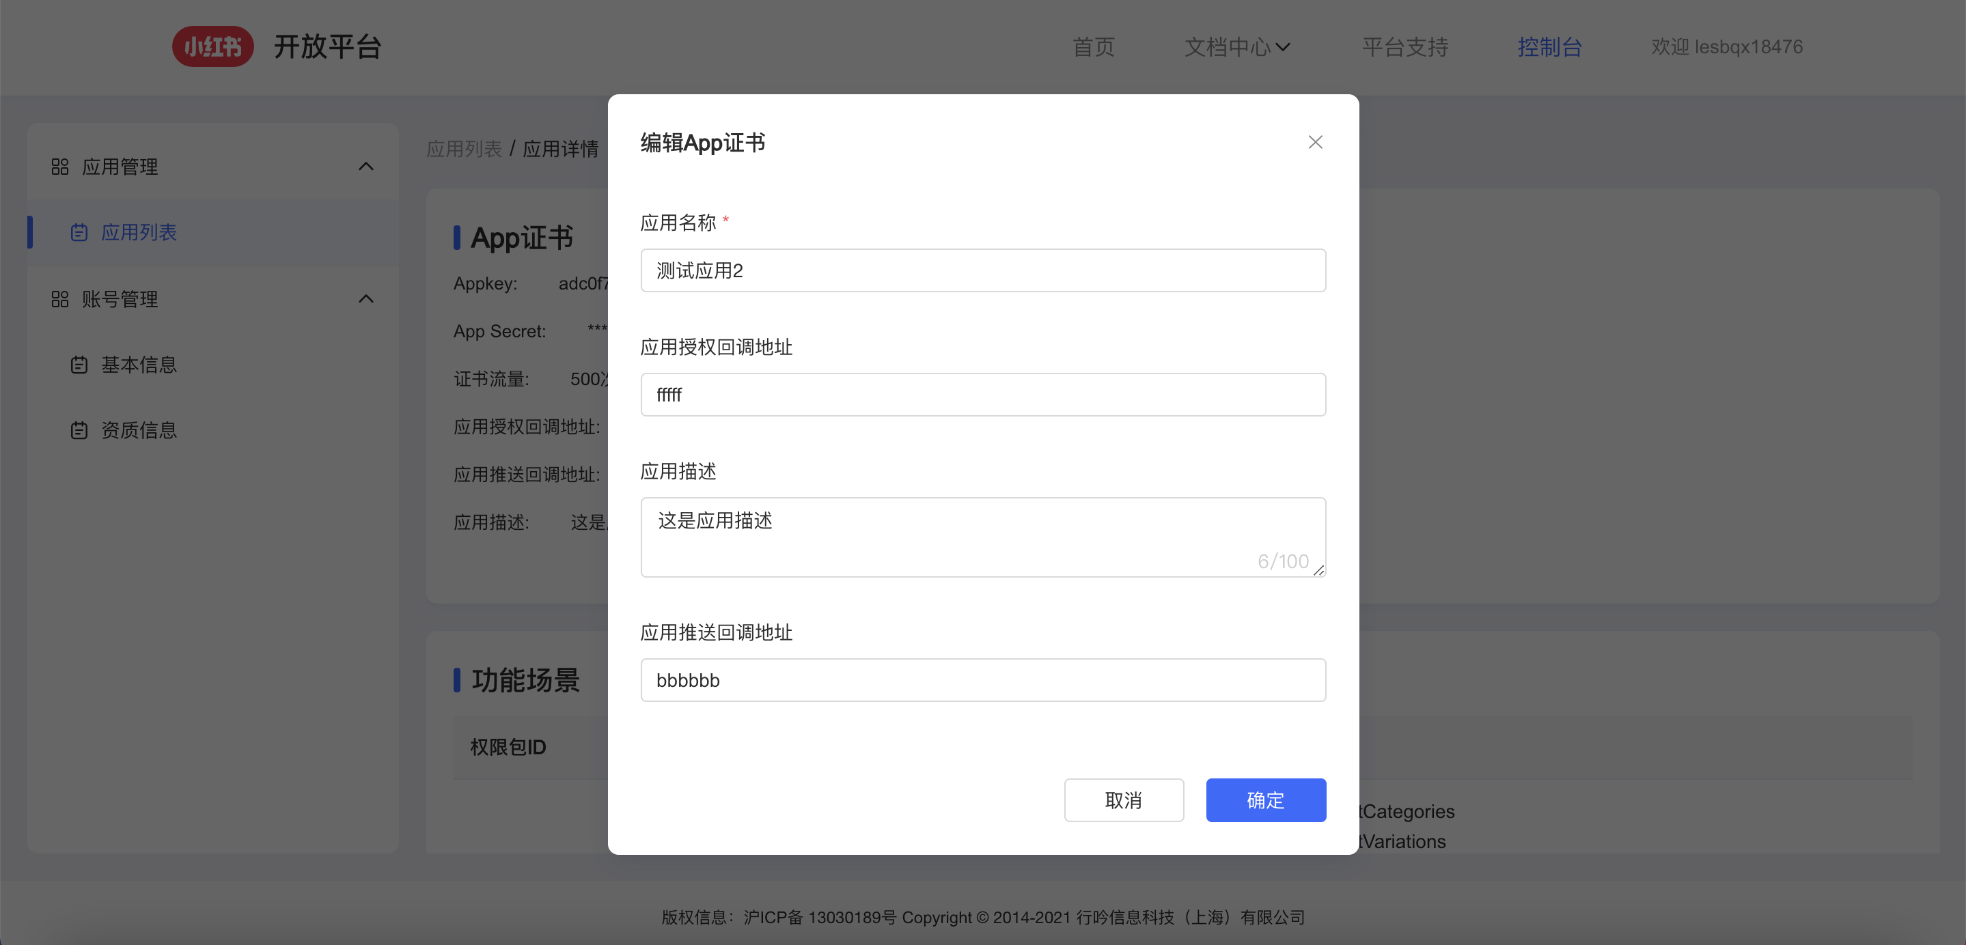Edit the 应用描述 textarea
The height and width of the screenshot is (945, 1966).
pos(983,537)
